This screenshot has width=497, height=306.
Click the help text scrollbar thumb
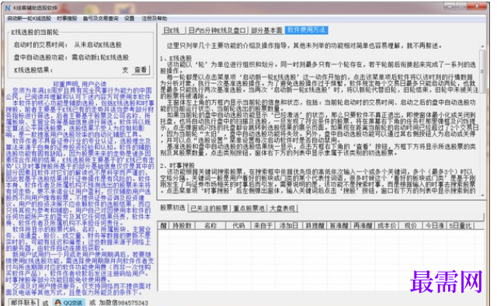click(482, 71)
